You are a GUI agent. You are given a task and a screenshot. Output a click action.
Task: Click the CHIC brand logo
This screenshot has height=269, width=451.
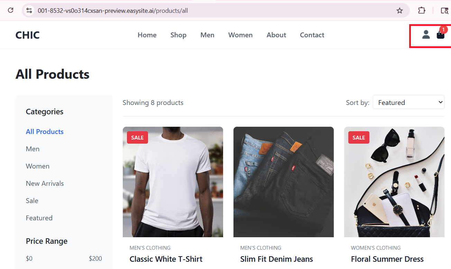[x=28, y=35]
